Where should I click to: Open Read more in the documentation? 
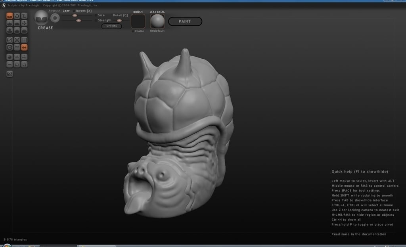coord(358,234)
